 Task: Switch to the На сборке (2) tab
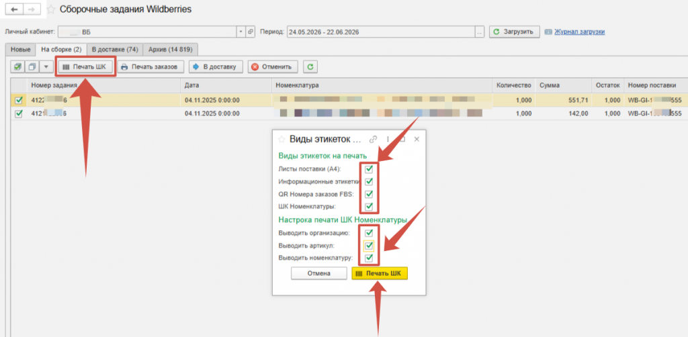61,49
